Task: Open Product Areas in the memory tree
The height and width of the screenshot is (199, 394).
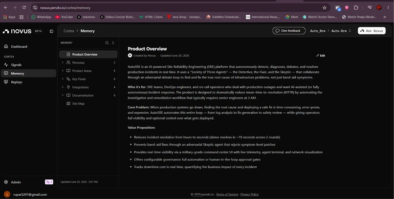Action: pos(82,71)
